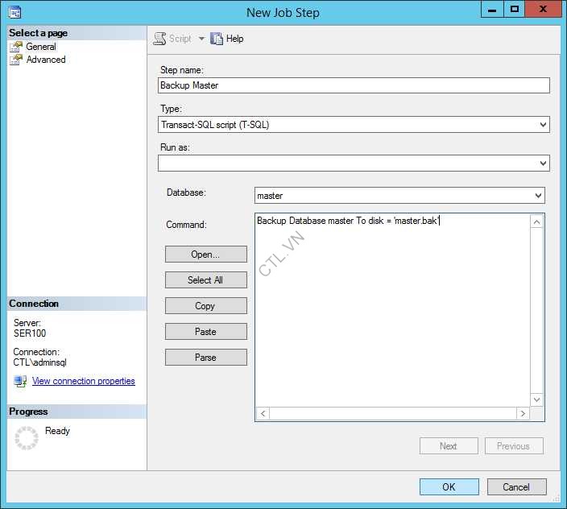The width and height of the screenshot is (567, 509).
Task: Confirm the job step with OK
Action: pos(449,486)
